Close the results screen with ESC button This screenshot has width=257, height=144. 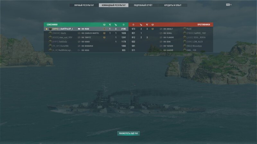tap(229, 5)
